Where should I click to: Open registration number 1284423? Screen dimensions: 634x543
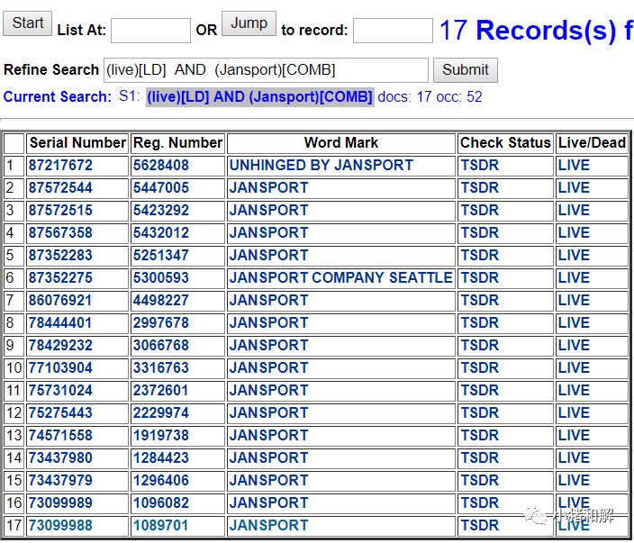(161, 458)
